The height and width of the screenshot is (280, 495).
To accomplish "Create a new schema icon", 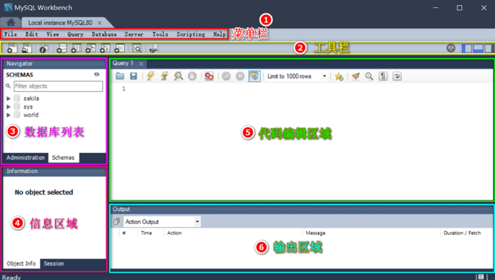I will [61, 48].
